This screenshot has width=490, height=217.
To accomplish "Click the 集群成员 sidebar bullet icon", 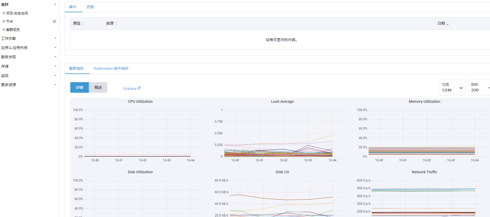I will (4, 29).
